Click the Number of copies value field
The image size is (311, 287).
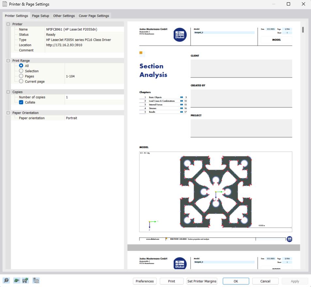(94, 97)
